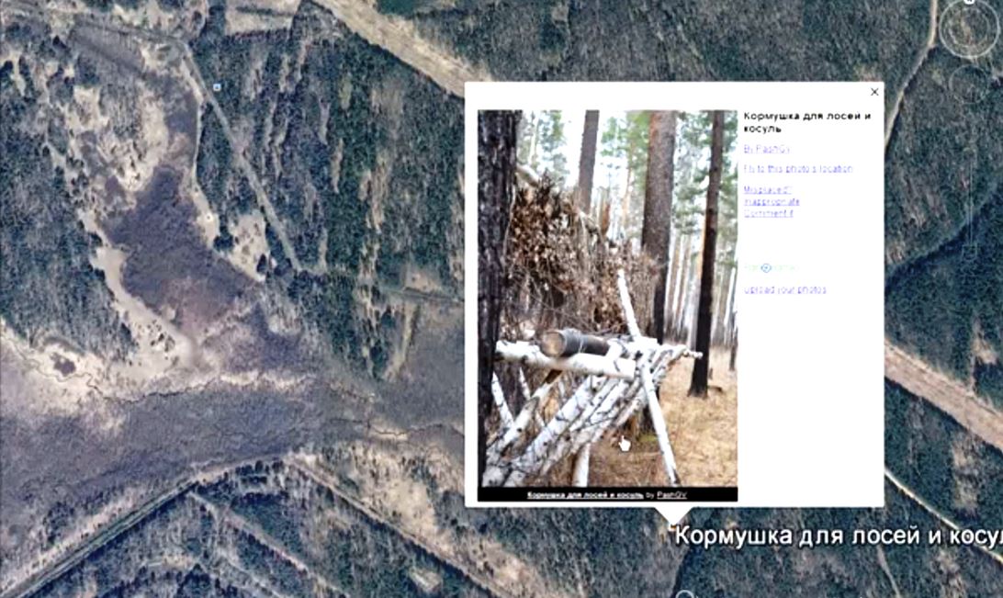Click 'Upload your photos' link

(785, 289)
